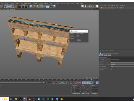Click the PSR reset icon
Screen dimensions: 134x101
89,6
